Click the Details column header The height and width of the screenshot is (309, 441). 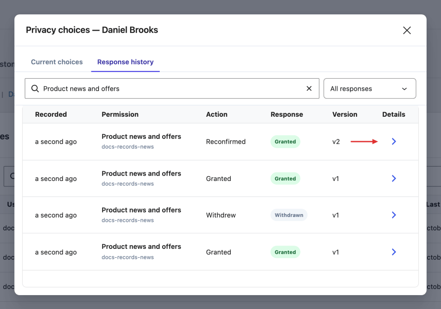pyautogui.click(x=393, y=114)
